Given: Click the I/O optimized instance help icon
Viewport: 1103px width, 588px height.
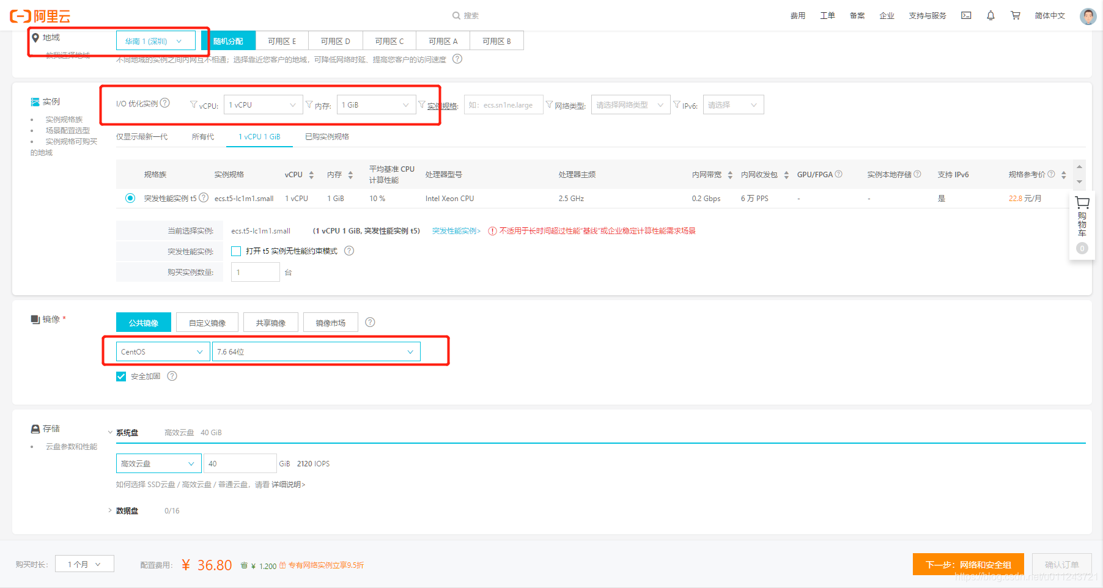Looking at the screenshot, I should click(x=165, y=103).
